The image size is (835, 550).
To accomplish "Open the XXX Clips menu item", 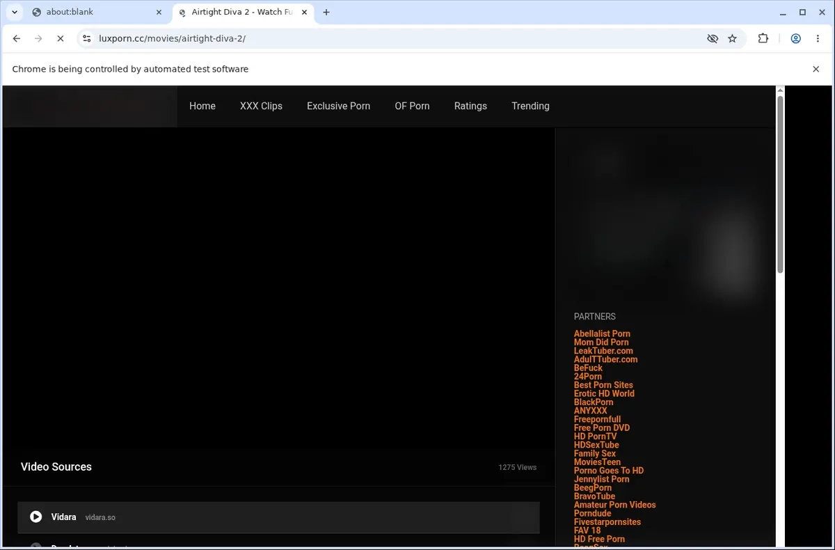I will [261, 106].
